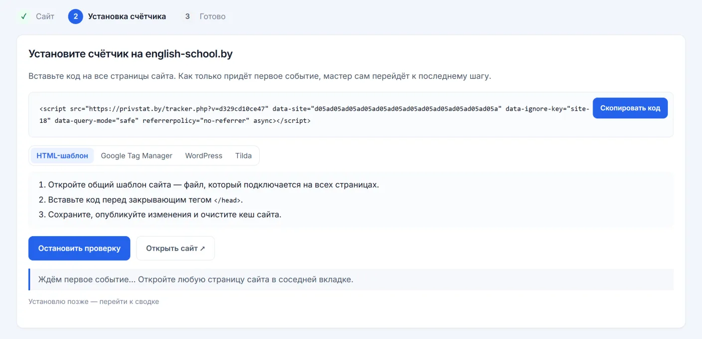This screenshot has height=339, width=702.
Task: Click the step 3 number badge
Action: point(187,17)
